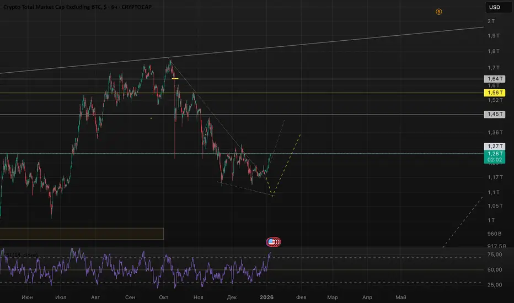
Task: Click the 2 T price axis label
Action: (491, 21)
